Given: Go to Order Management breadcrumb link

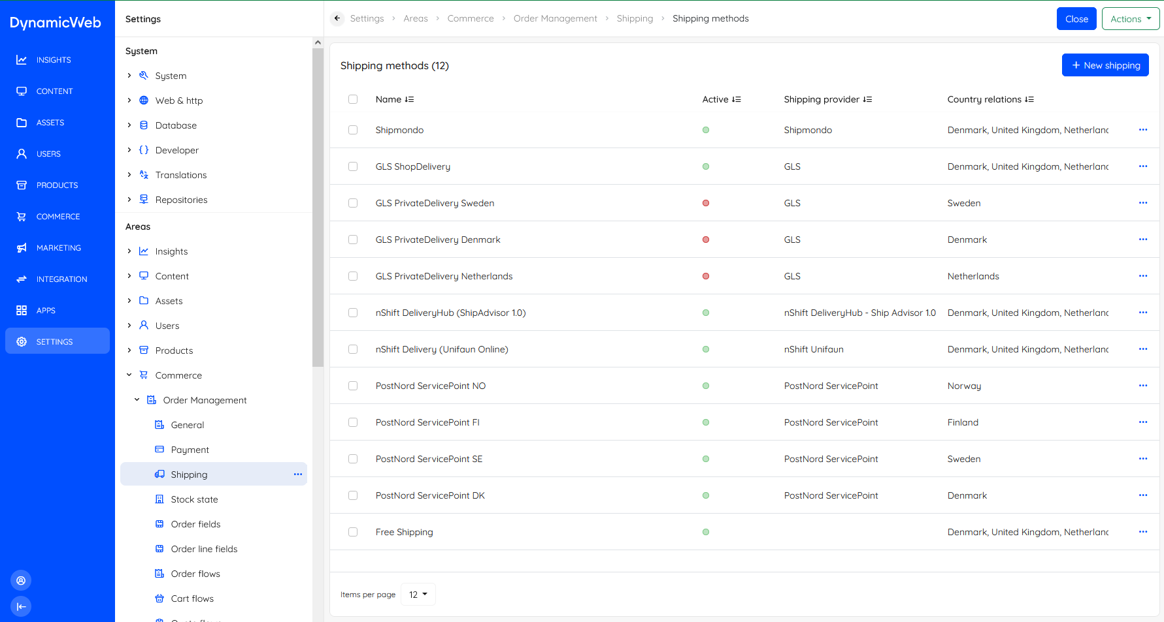Looking at the screenshot, I should [556, 18].
